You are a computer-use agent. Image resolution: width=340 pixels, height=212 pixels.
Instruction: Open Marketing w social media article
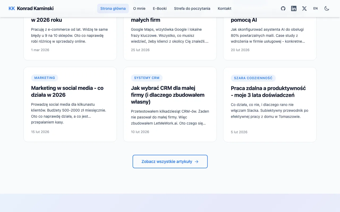(x=67, y=91)
